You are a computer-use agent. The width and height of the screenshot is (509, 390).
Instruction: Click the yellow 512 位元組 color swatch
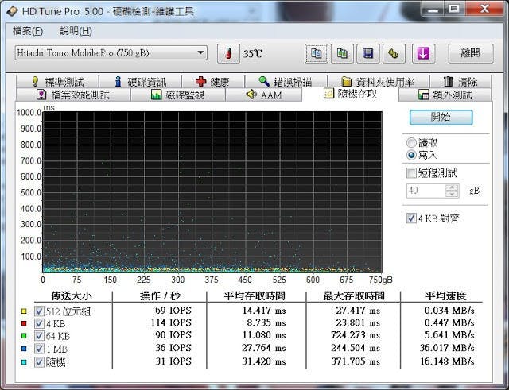(x=24, y=311)
